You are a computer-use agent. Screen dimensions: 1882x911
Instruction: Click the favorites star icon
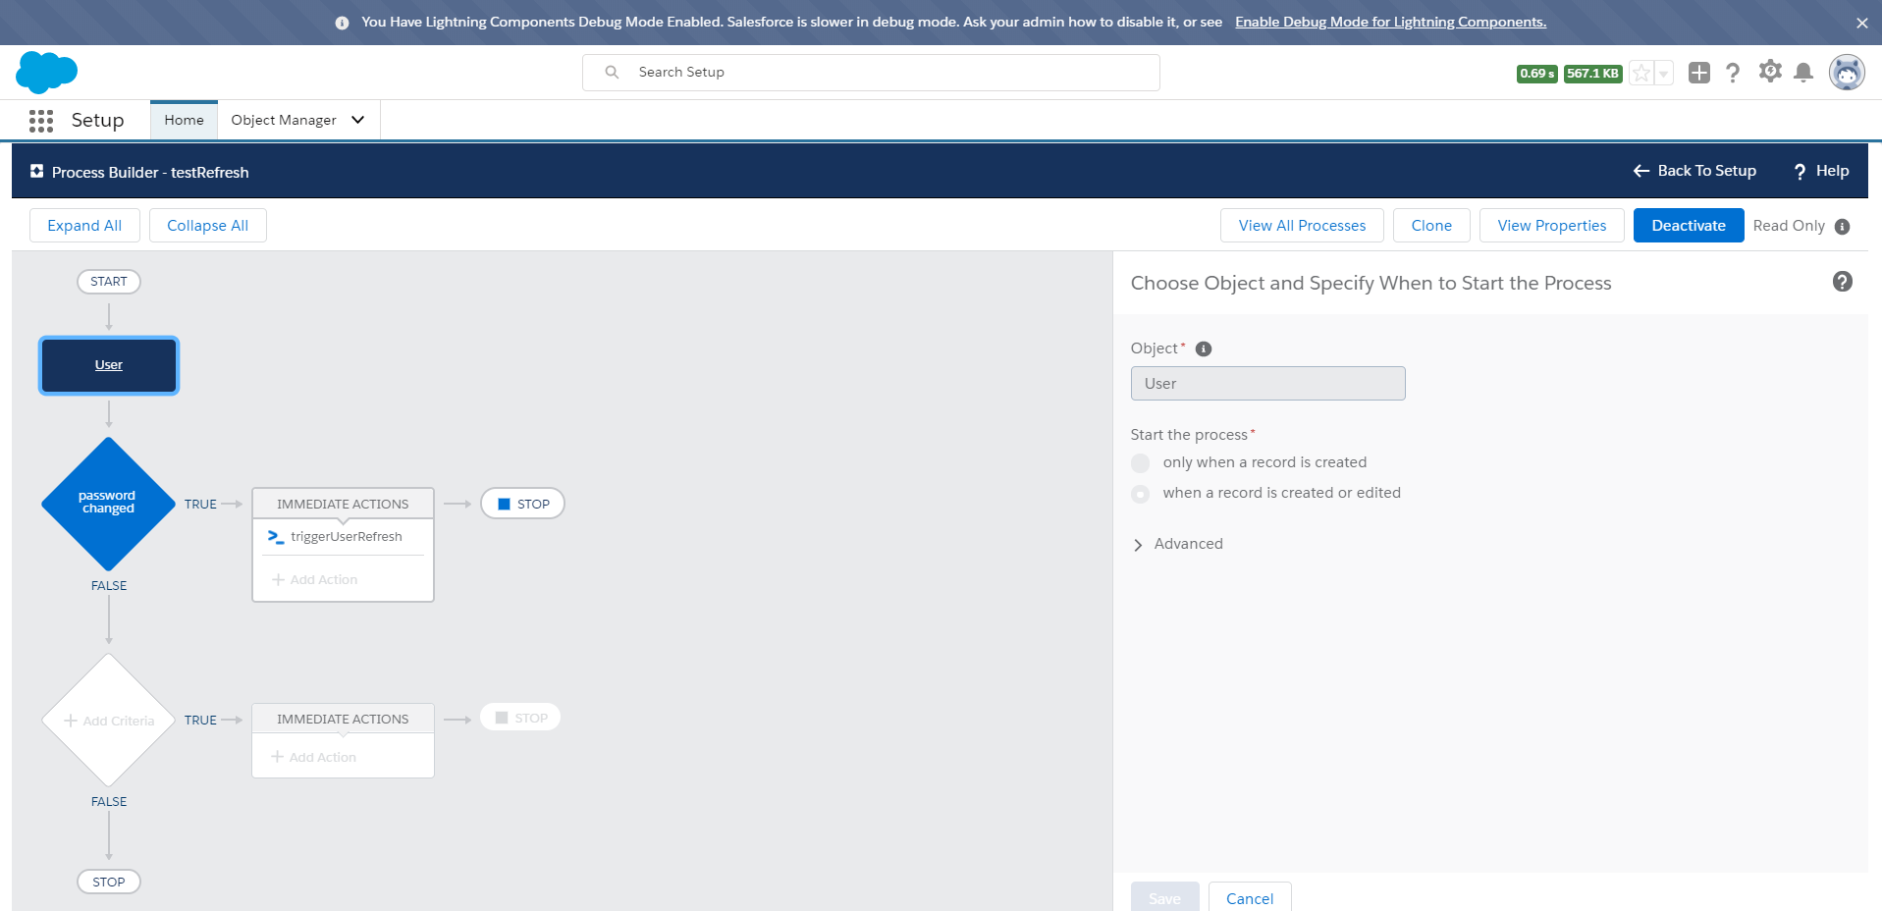(x=1640, y=74)
